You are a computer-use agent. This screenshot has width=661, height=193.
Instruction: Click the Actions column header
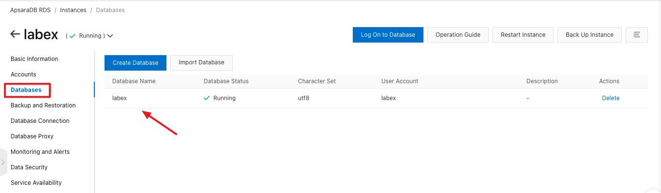tap(609, 81)
